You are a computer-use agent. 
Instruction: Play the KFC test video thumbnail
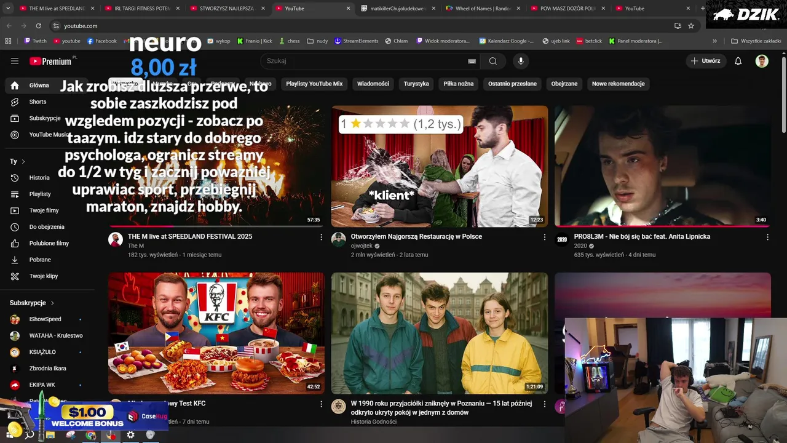[x=216, y=333]
